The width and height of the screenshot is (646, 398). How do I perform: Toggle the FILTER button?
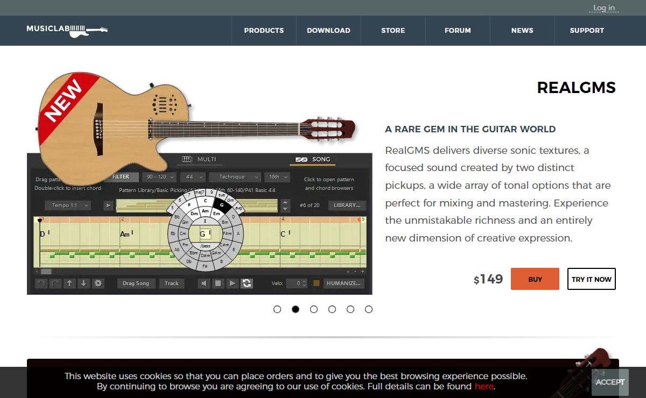pos(121,177)
